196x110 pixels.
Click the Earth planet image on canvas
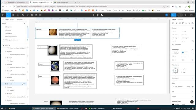click(55, 66)
